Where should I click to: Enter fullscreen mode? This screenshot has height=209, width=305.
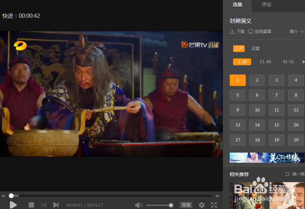pyautogui.click(x=214, y=205)
